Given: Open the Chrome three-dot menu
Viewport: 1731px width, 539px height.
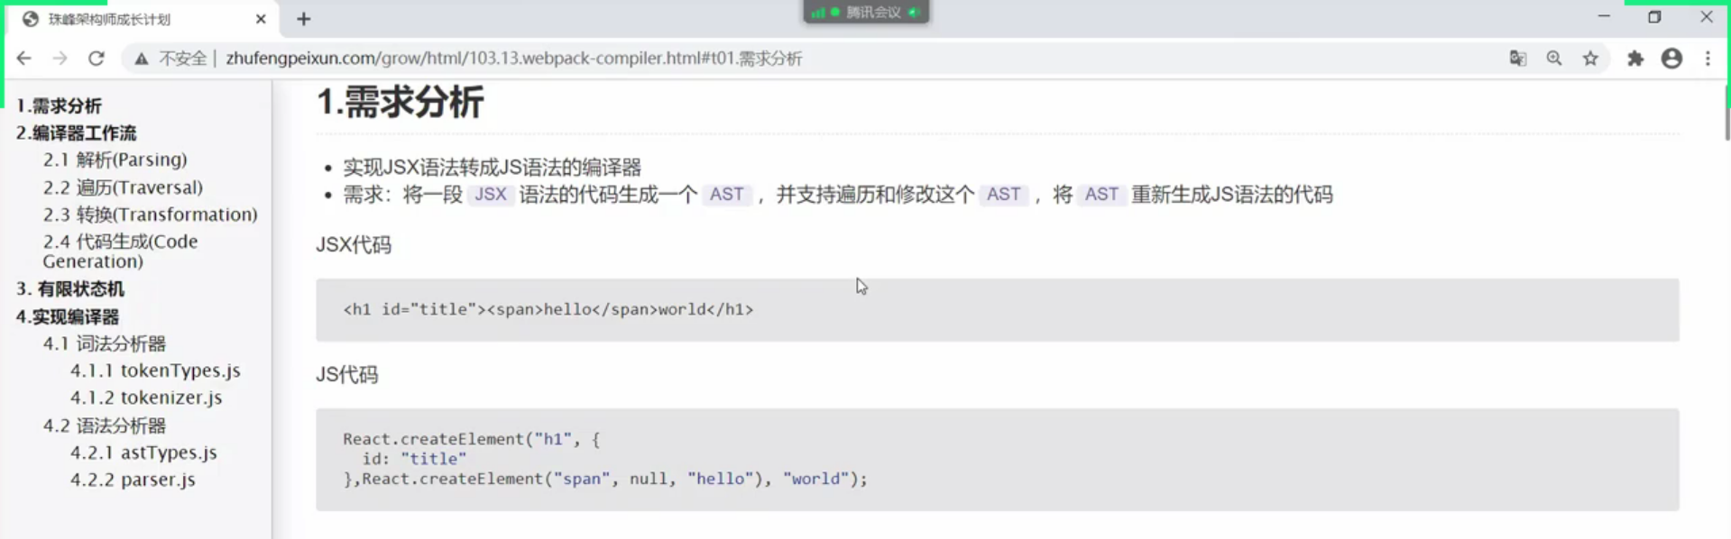Looking at the screenshot, I should point(1708,59).
